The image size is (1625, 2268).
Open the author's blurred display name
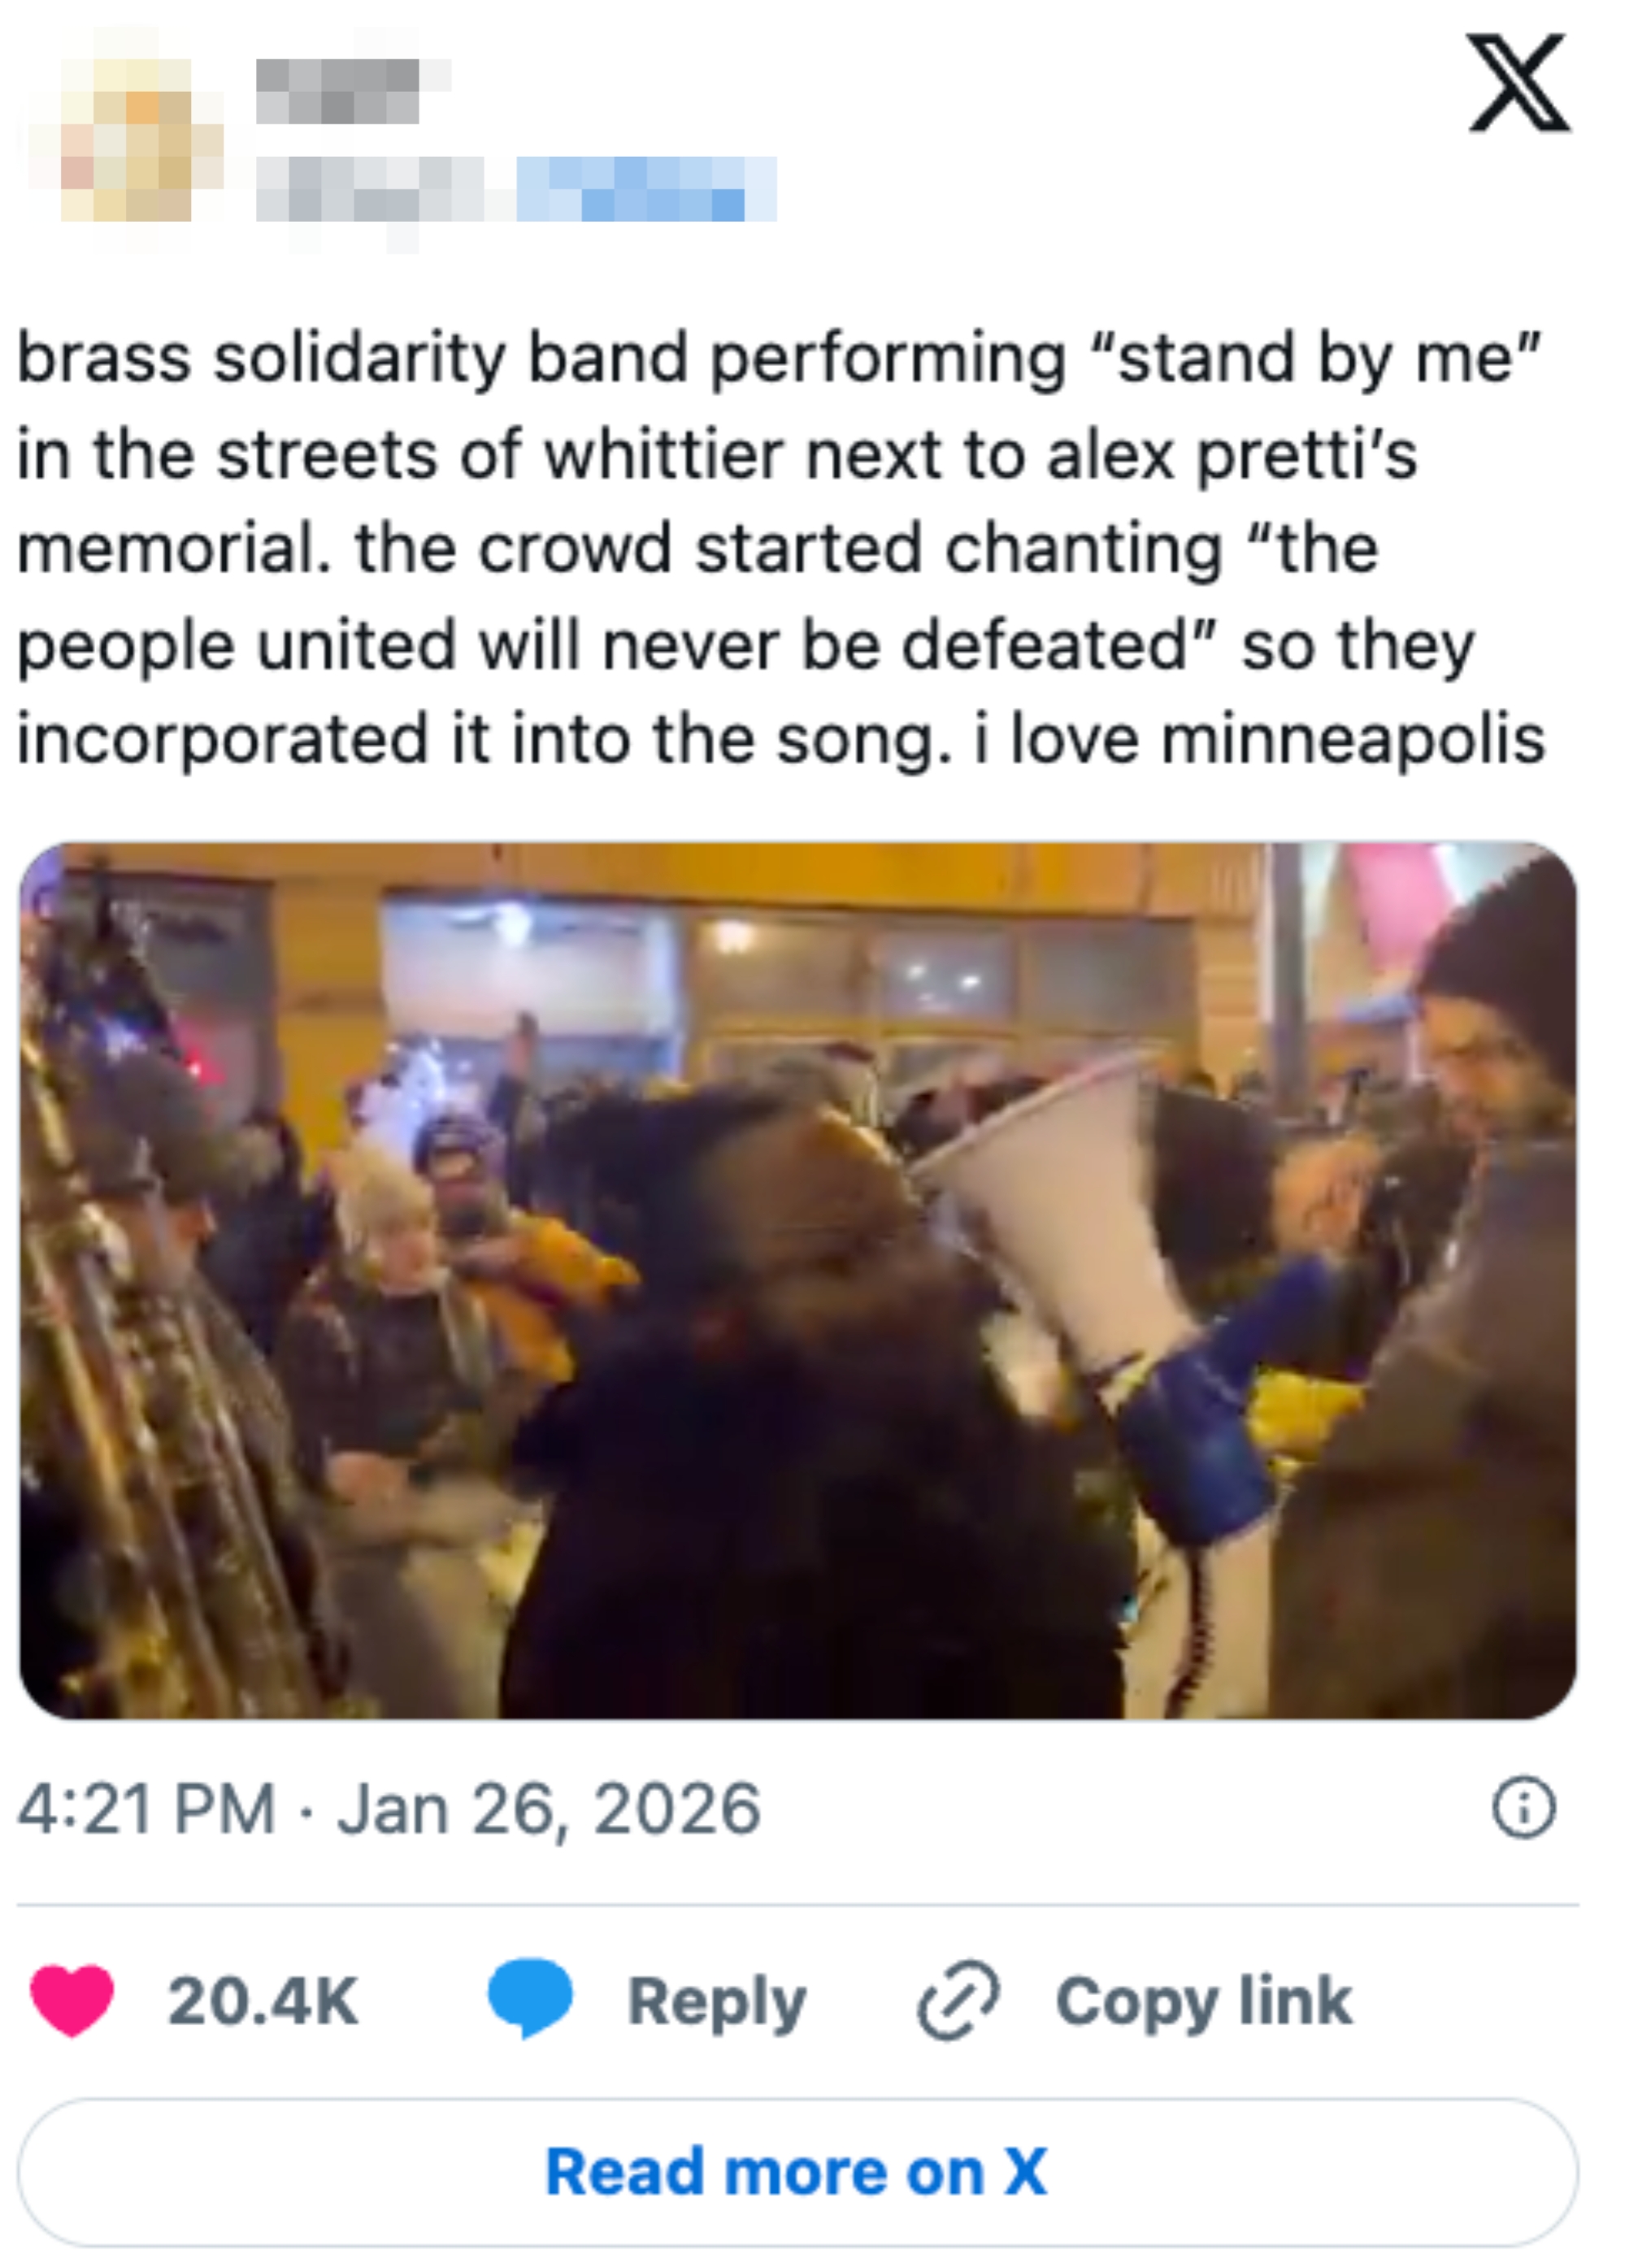[x=350, y=91]
